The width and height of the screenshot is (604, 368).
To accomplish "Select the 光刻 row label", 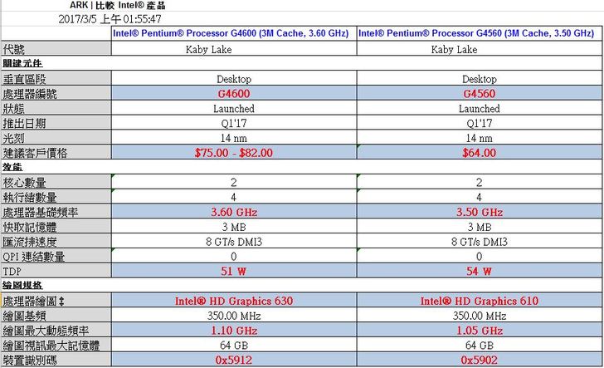I will [x=56, y=138].
